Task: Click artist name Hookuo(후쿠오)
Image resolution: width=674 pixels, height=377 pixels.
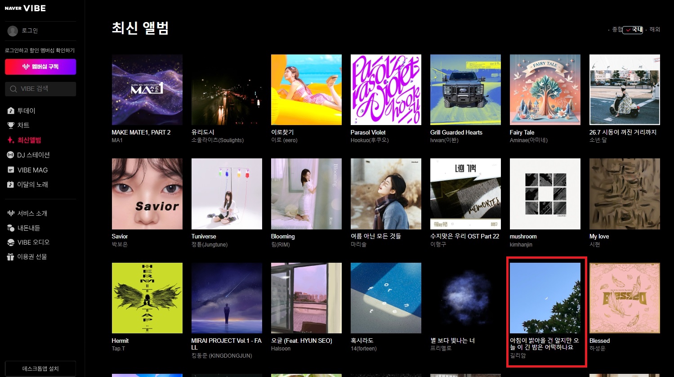Action: click(370, 140)
